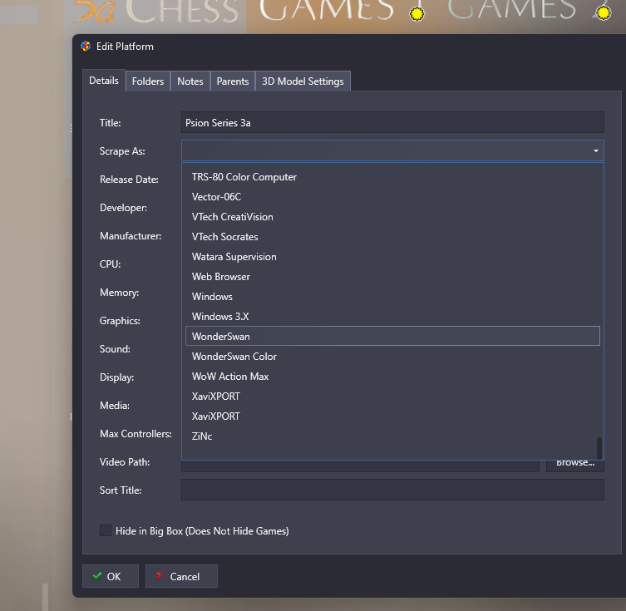Choose the Windows option

pos(392,297)
